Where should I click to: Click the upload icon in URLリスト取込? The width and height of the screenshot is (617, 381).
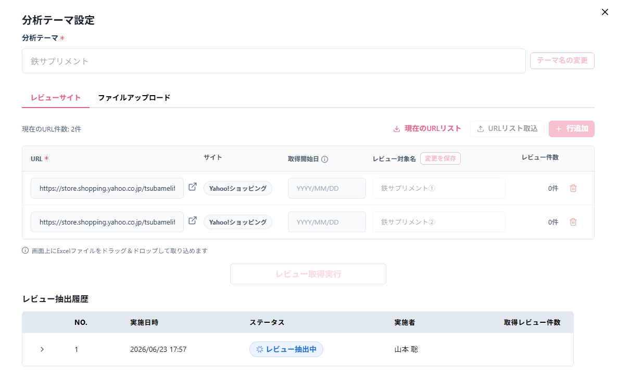(481, 129)
